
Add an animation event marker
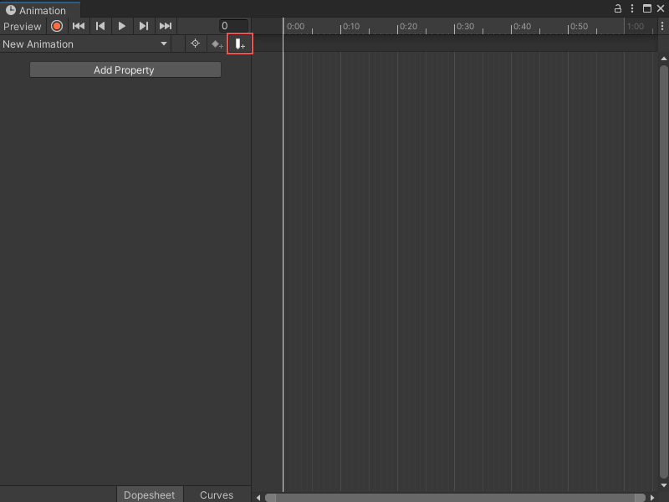[239, 44]
